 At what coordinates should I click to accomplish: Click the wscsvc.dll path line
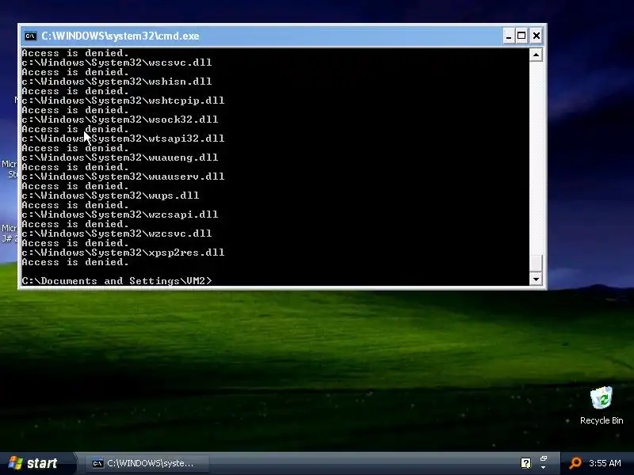pyautogui.click(x=116, y=63)
